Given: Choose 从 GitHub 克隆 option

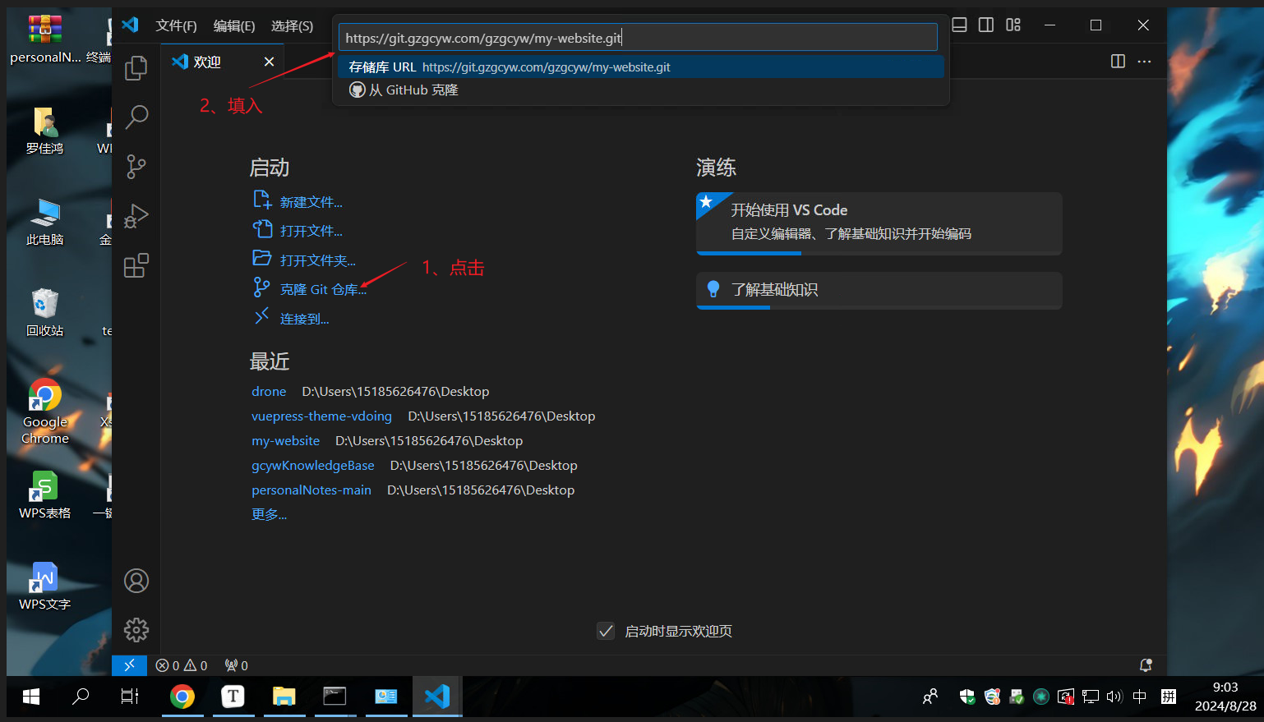Looking at the screenshot, I should point(640,90).
